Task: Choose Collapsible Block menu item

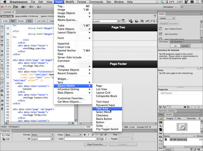Action: tap(107, 96)
